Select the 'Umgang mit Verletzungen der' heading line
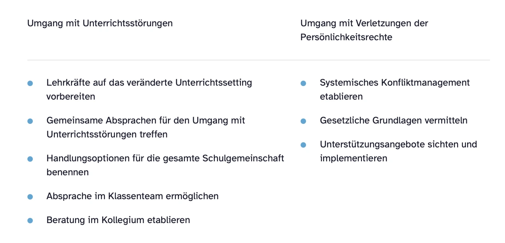 point(364,23)
